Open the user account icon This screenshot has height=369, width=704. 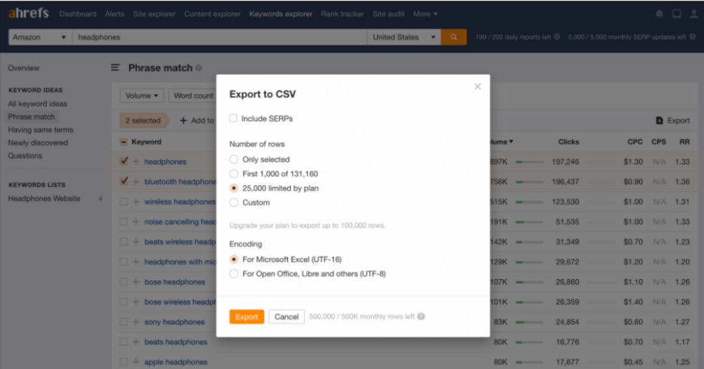[694, 14]
